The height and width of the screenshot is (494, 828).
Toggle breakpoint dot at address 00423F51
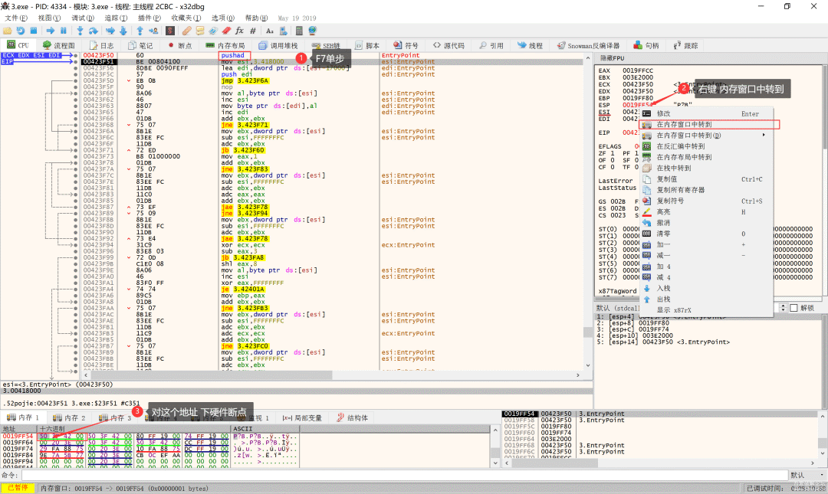coord(75,62)
